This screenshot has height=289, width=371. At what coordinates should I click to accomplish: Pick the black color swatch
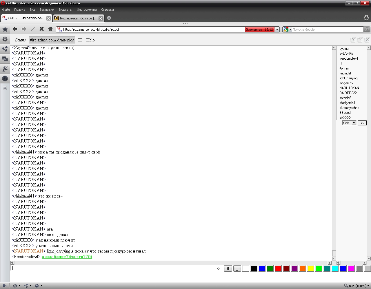point(254,268)
